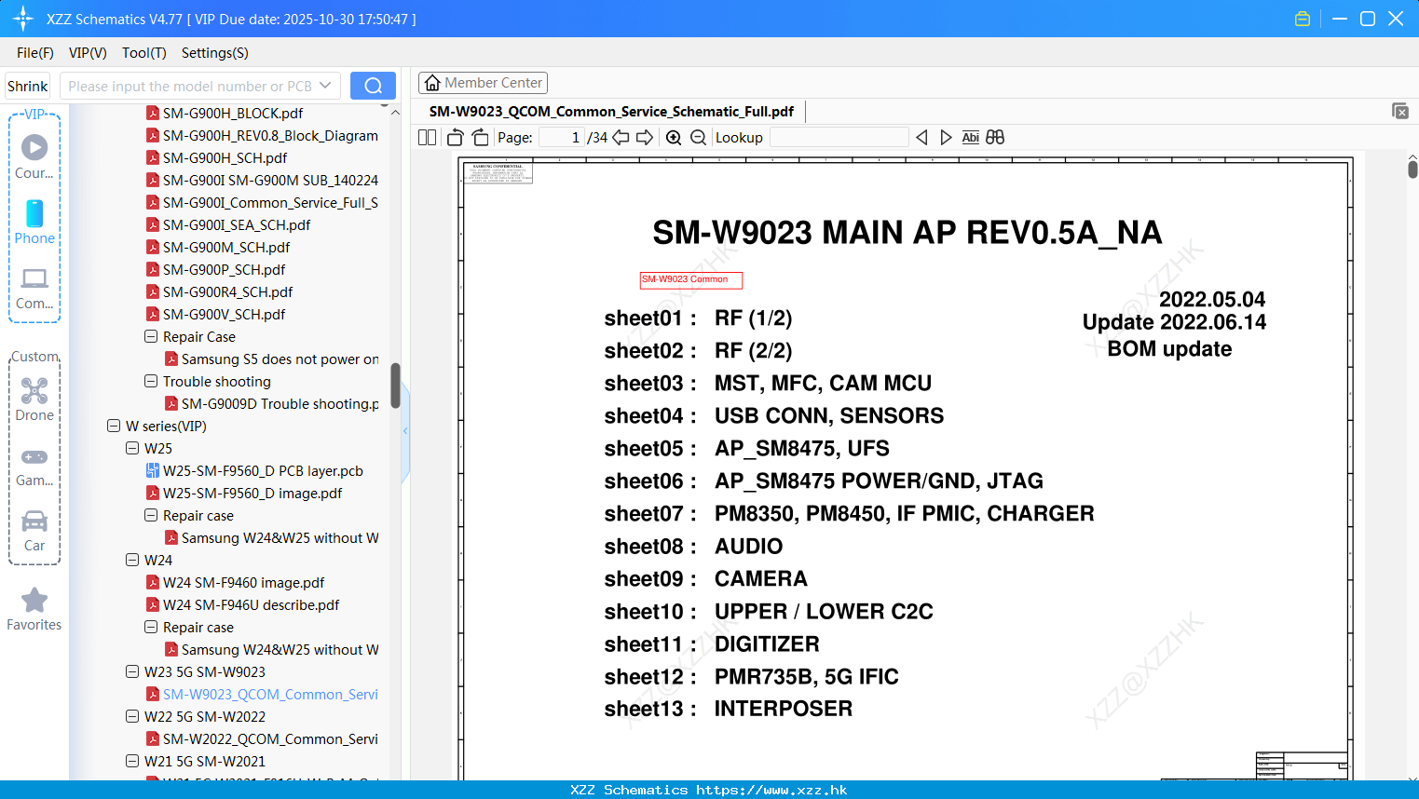Select the Game console category
Screen dimensions: 1419x799
tap(34, 465)
